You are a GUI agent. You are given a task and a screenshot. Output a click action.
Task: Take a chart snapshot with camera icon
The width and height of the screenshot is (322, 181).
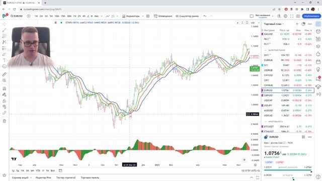[x=298, y=16]
